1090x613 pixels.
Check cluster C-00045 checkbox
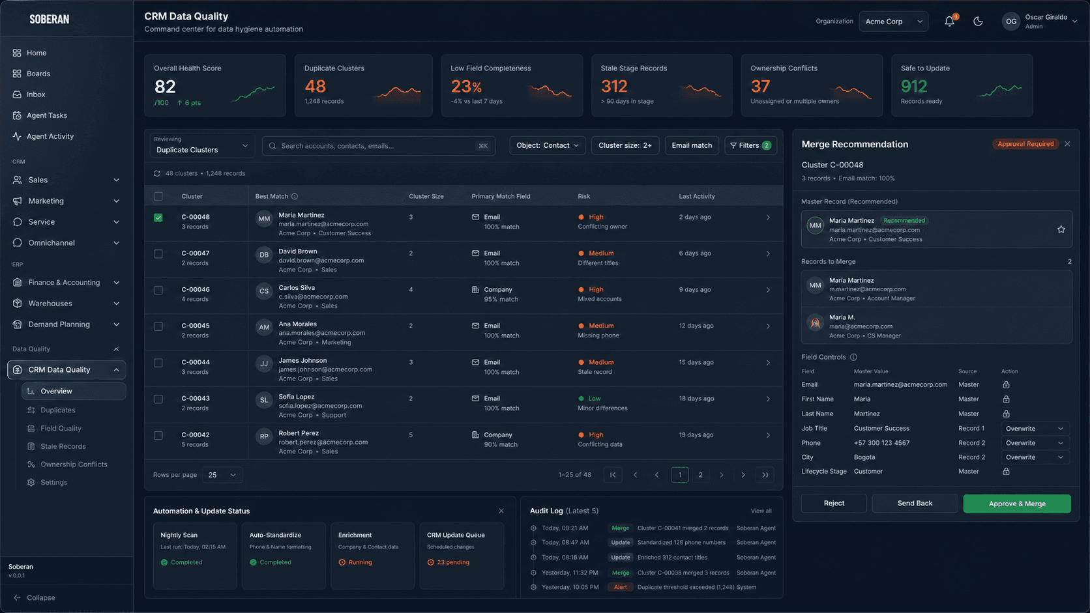pyautogui.click(x=158, y=326)
